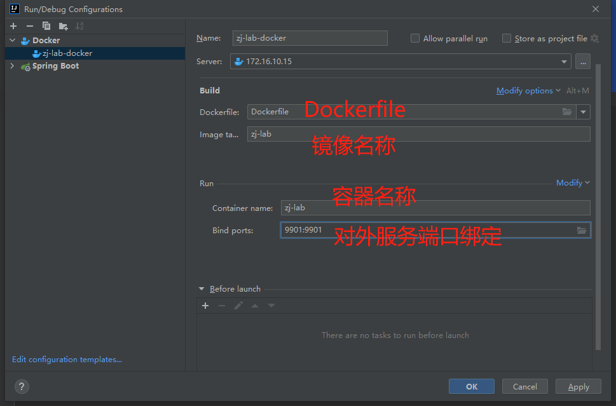The image size is (616, 406).
Task: Move before launch task up
Action: click(255, 306)
